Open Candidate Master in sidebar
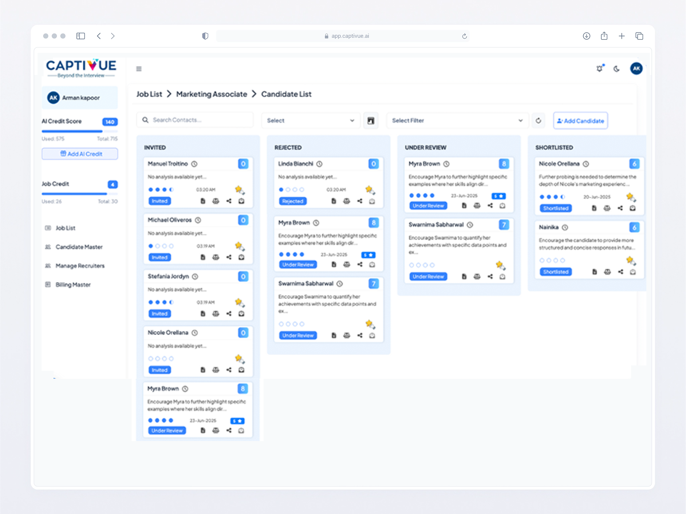Viewport: 686px width, 514px height. (x=79, y=247)
